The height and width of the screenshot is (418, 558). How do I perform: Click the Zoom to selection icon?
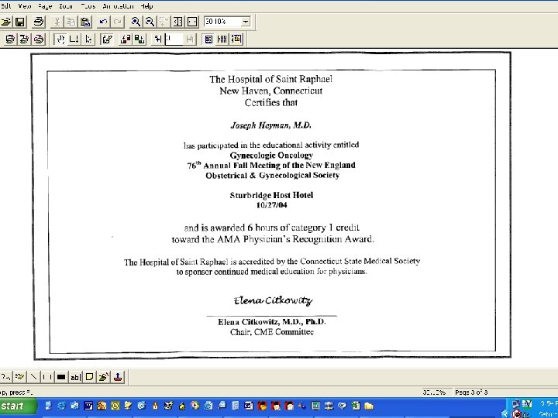(x=164, y=22)
